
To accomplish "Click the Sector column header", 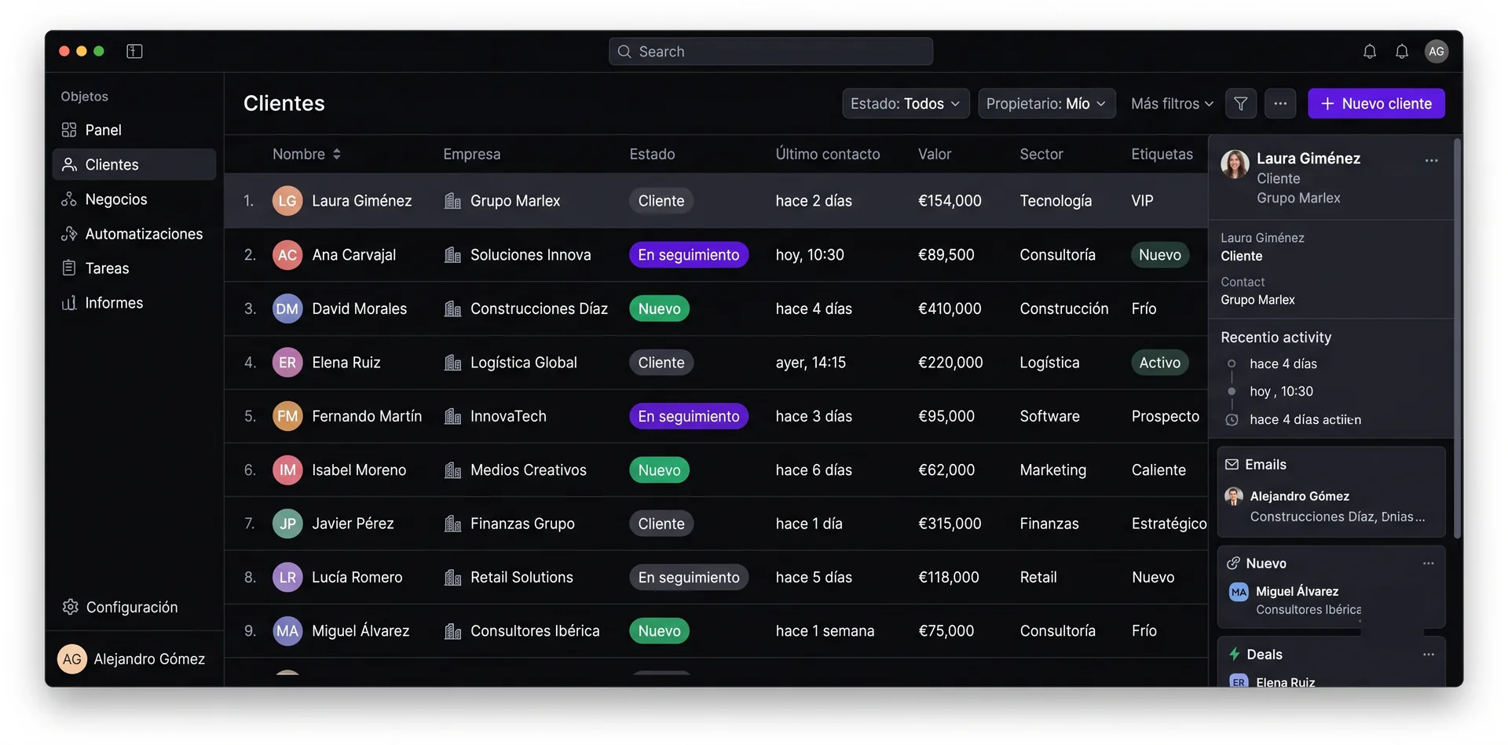I will (1041, 154).
